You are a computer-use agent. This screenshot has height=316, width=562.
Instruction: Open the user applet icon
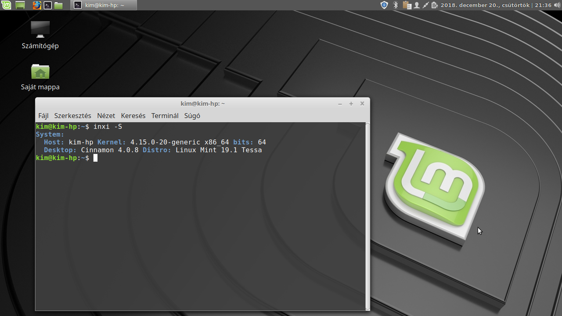pos(417,5)
